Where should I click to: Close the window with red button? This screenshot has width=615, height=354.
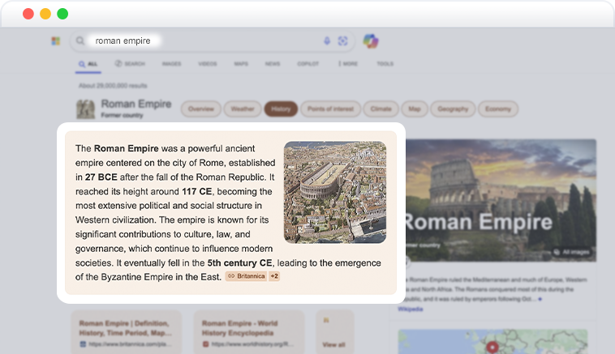(x=28, y=14)
